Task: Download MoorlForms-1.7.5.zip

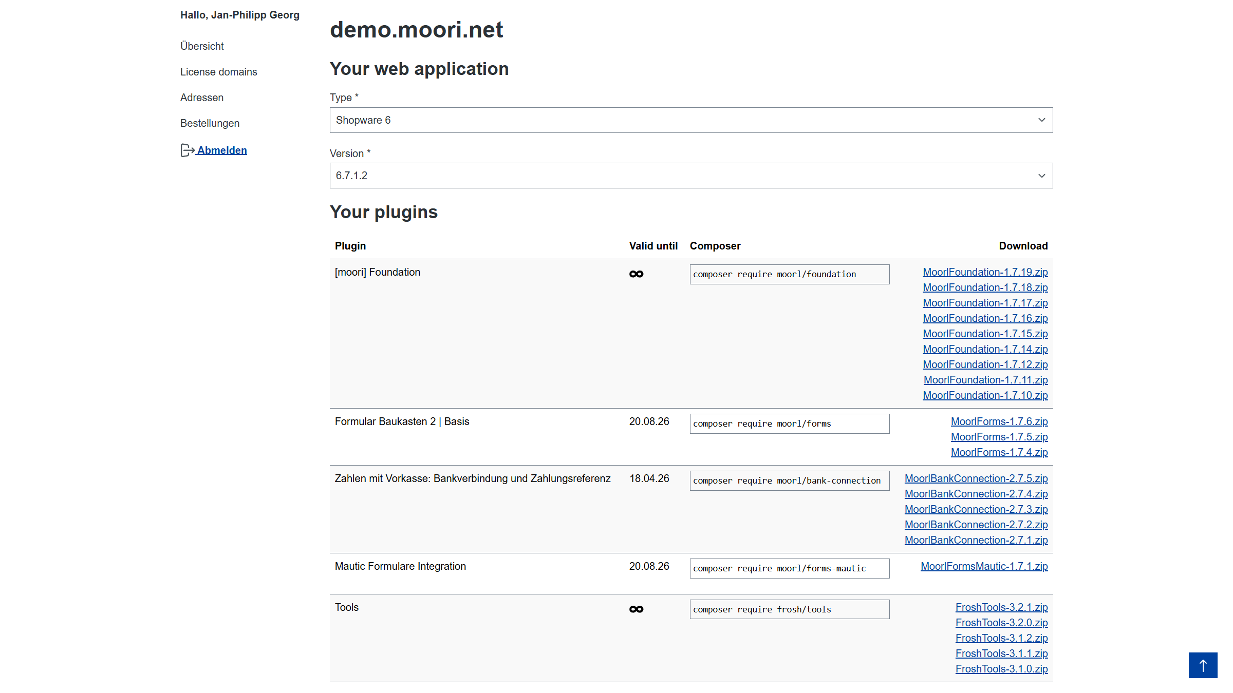Action: pyautogui.click(x=999, y=437)
